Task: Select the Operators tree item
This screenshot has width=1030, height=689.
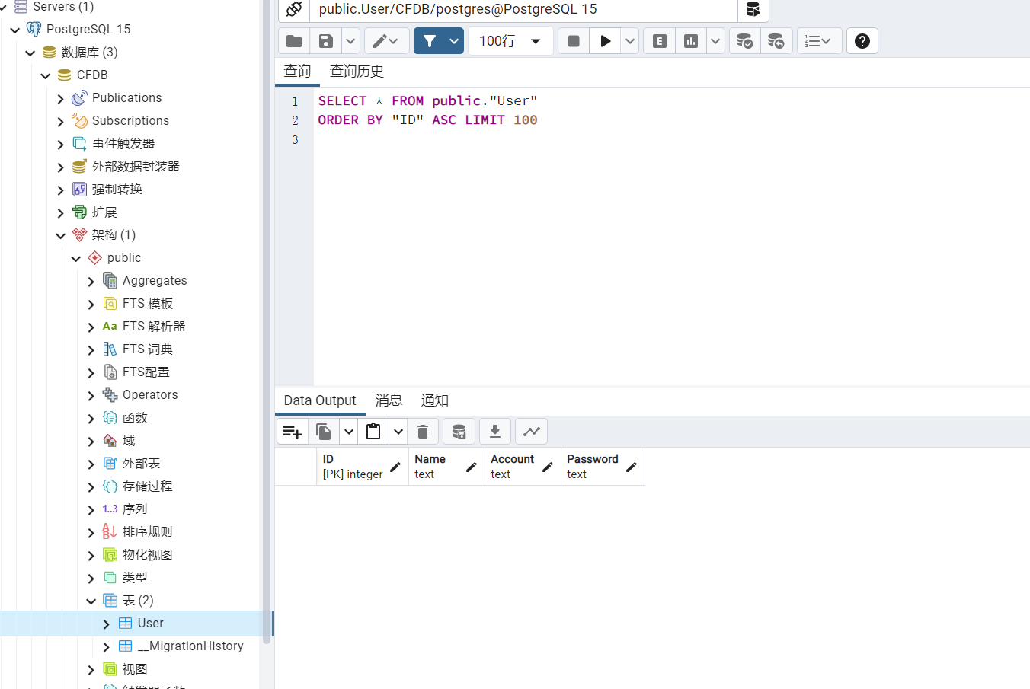Action: coord(150,394)
